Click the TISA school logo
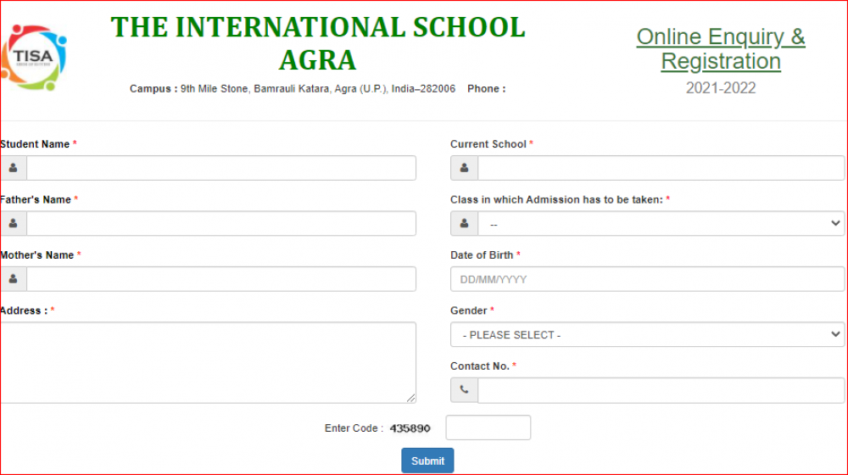 (x=34, y=57)
